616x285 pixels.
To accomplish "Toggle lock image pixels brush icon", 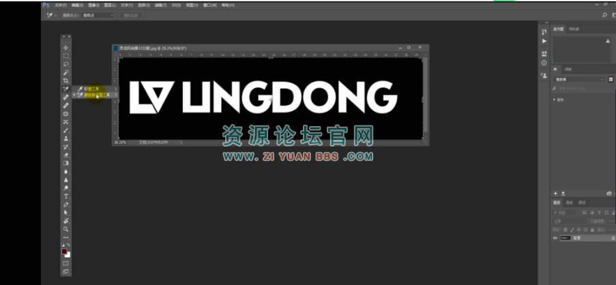I will coord(572,230).
